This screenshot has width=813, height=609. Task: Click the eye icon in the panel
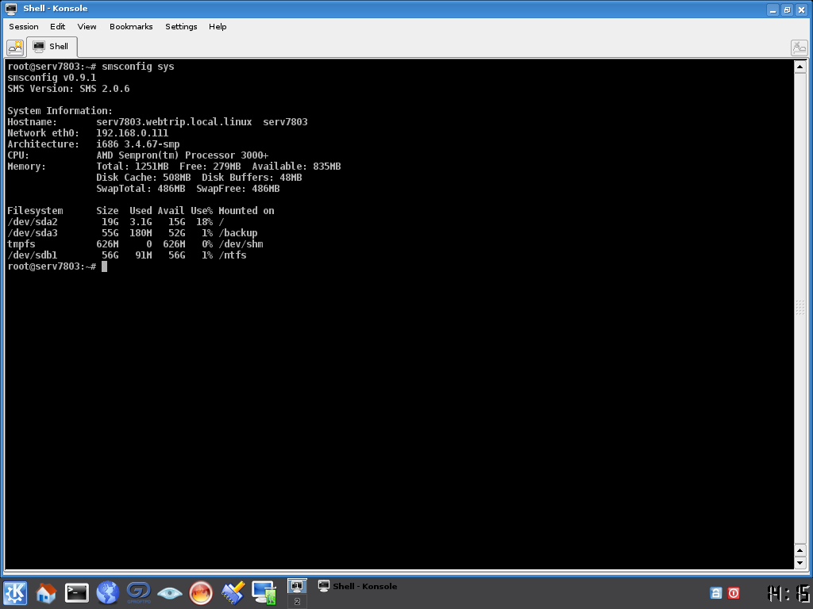coord(169,592)
